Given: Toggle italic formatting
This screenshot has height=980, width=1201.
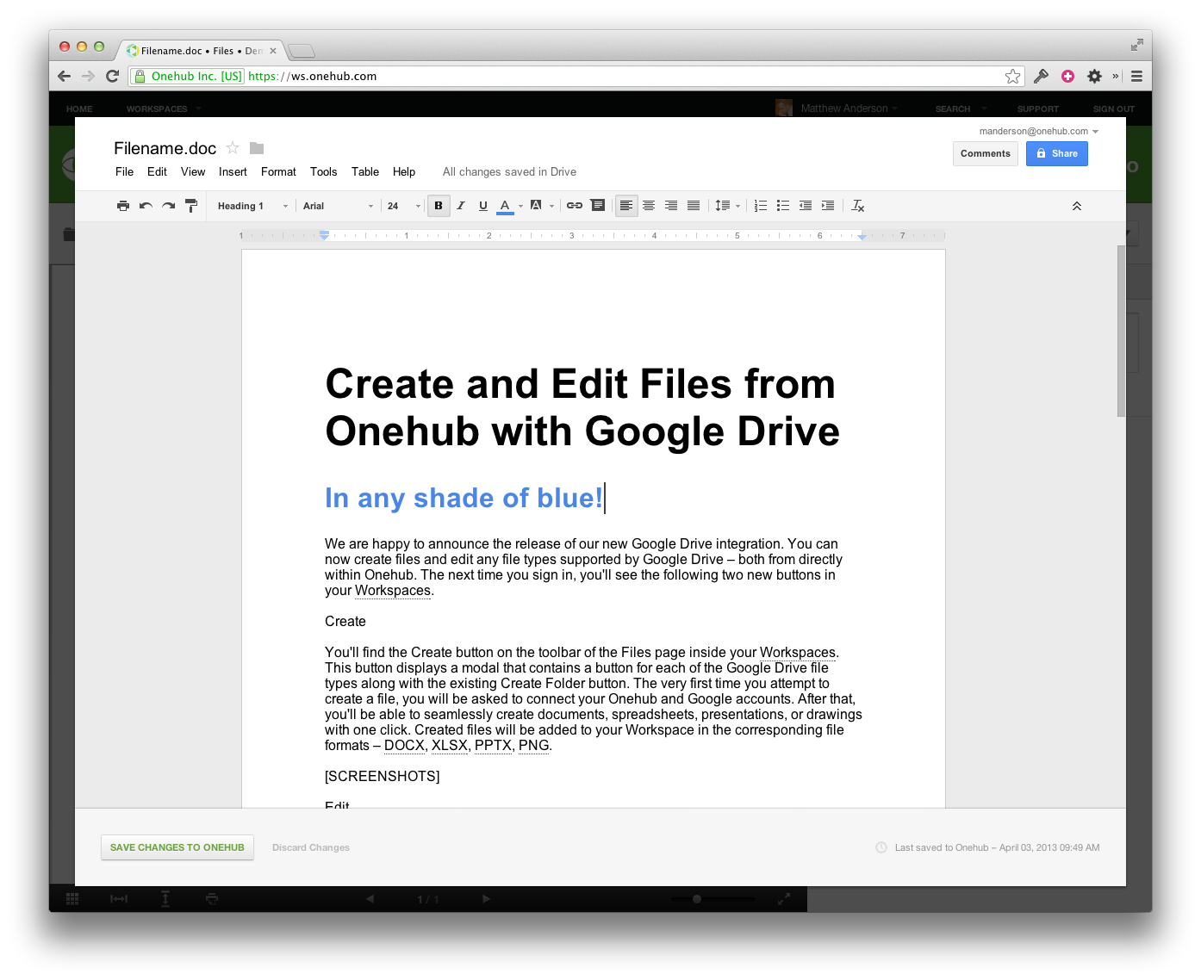Looking at the screenshot, I should point(461,206).
